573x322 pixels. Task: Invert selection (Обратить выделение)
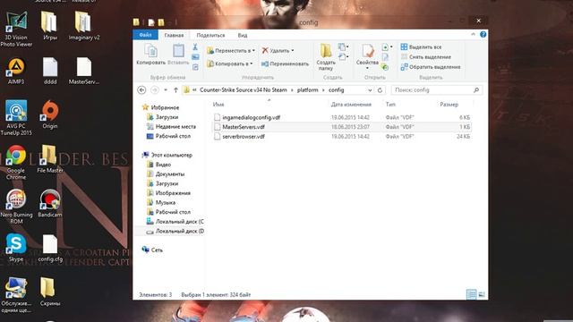431,67
